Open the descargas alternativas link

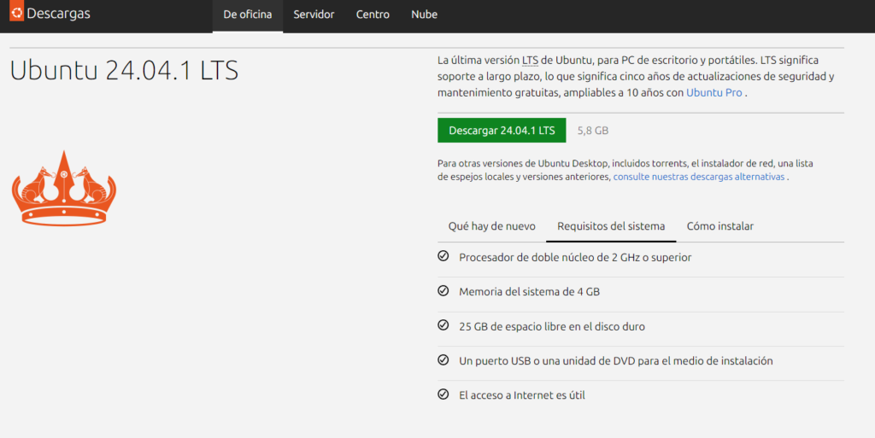pos(699,177)
